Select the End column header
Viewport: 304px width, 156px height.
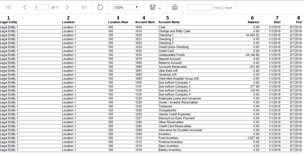pyautogui.click(x=299, y=22)
